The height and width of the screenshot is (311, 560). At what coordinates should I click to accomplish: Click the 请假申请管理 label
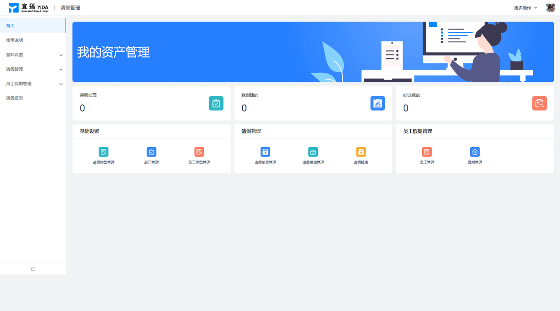pos(313,162)
